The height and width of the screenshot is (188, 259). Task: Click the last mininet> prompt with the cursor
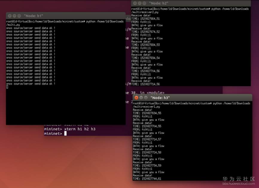[x=55, y=133]
